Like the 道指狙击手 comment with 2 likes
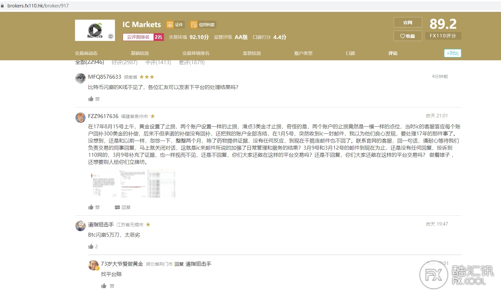Image resolution: width=501 pixels, height=294 pixels. click(x=93, y=246)
